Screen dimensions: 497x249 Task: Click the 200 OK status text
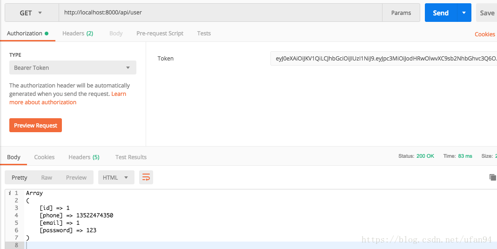pyautogui.click(x=425, y=156)
